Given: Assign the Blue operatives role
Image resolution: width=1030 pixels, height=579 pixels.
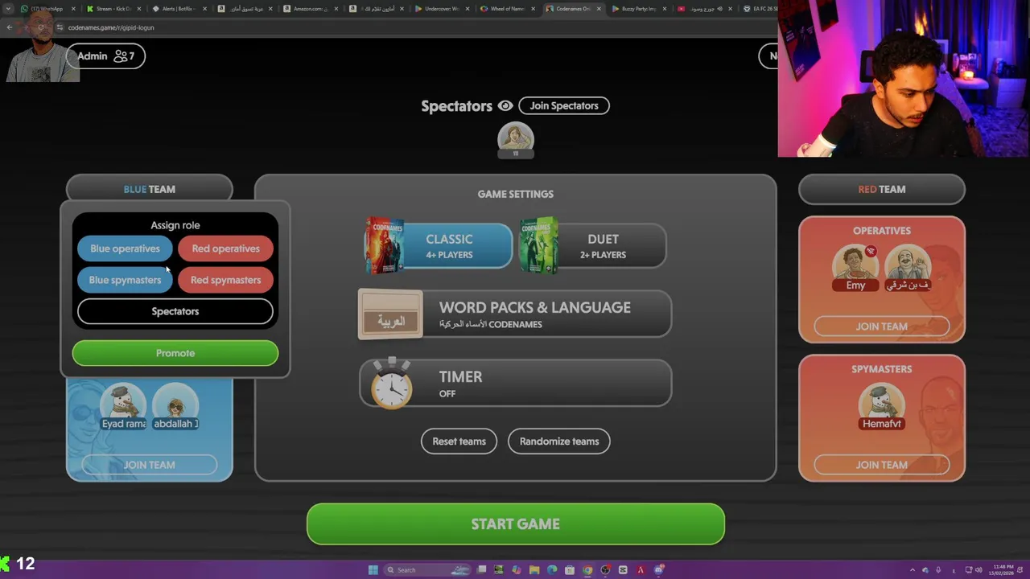Looking at the screenshot, I should (x=125, y=248).
